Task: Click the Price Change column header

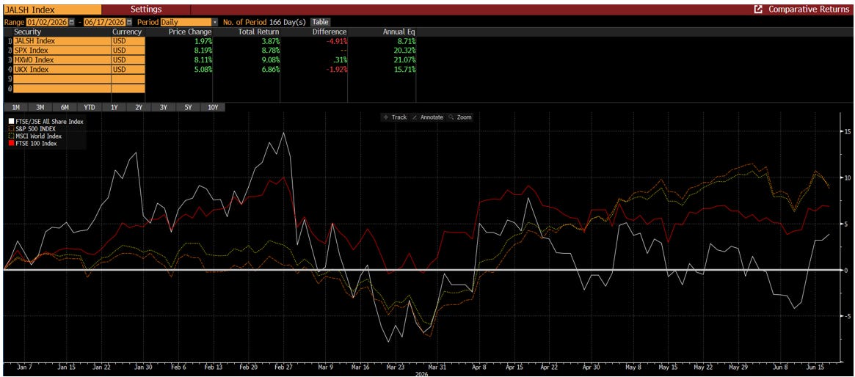Action: coord(192,32)
